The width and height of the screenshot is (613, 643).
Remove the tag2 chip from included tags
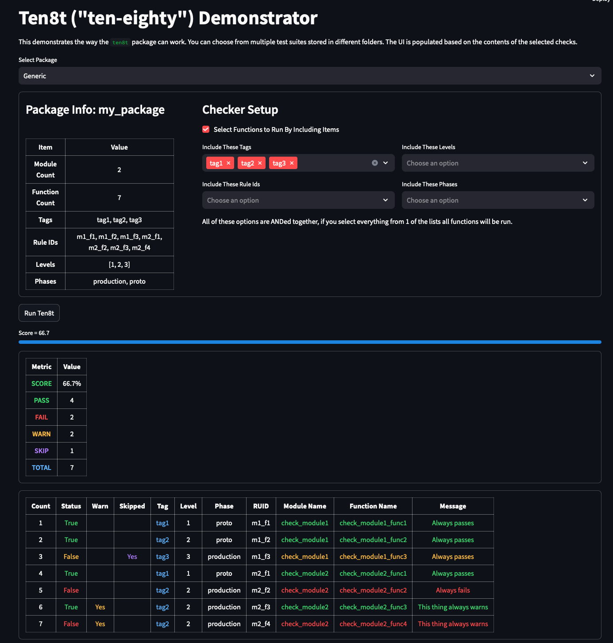(260, 163)
